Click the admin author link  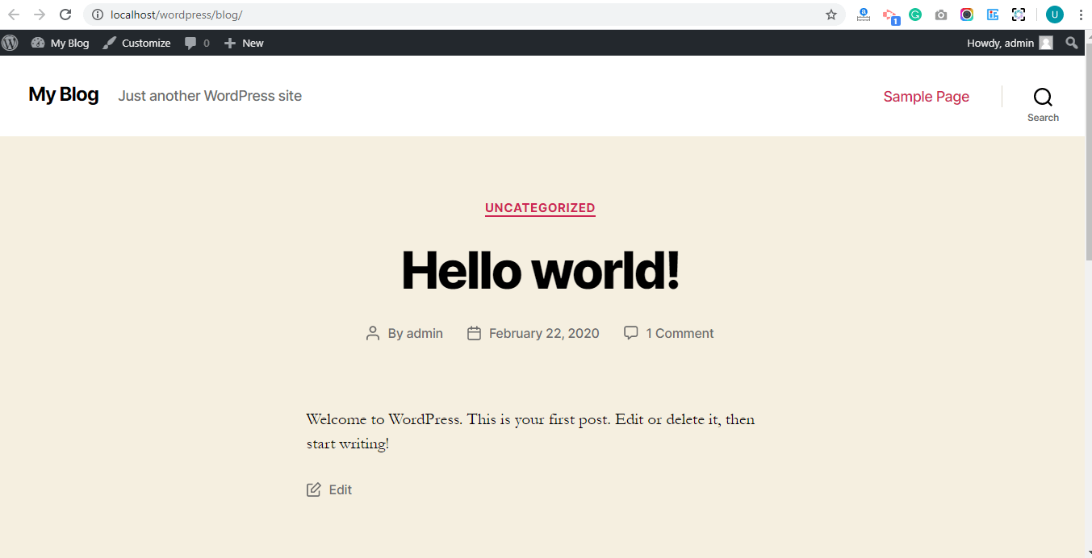[424, 333]
